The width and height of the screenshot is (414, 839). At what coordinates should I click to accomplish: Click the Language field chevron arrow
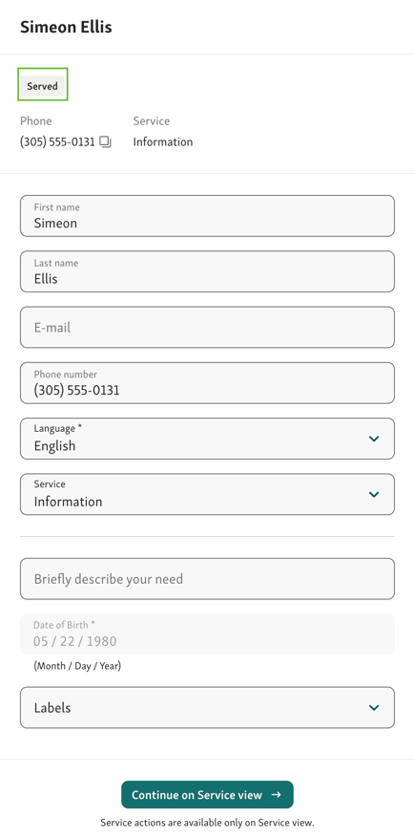pyautogui.click(x=374, y=439)
